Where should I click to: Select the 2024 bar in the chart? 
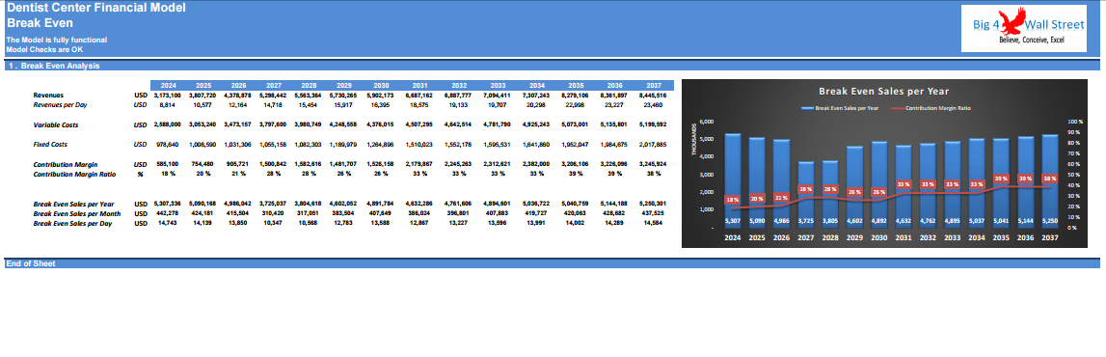tap(733, 180)
